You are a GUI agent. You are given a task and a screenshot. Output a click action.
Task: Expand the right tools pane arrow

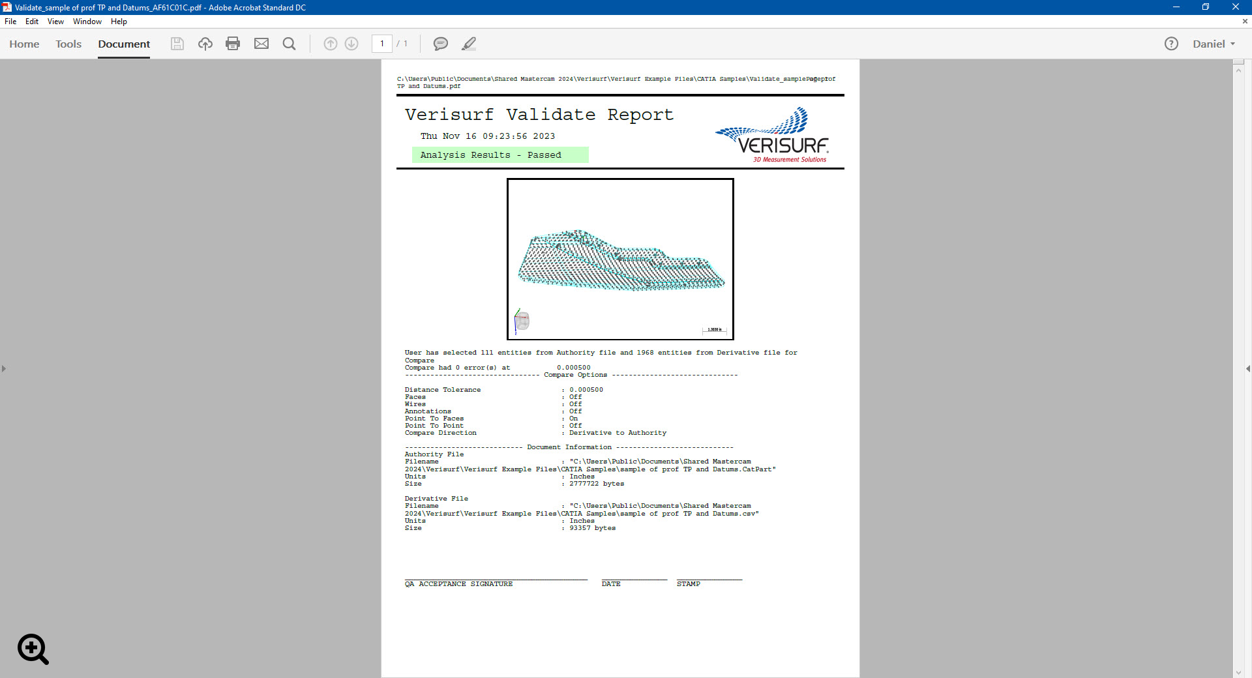tap(1247, 368)
